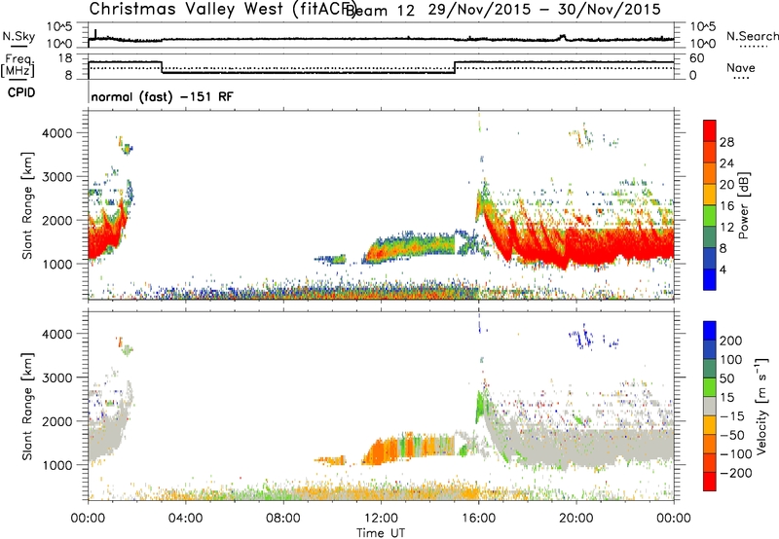Image resolution: width=779 pixels, height=539 pixels.
Task: Click the frequency step-up at 15:00
Action: pyautogui.click(x=455, y=67)
